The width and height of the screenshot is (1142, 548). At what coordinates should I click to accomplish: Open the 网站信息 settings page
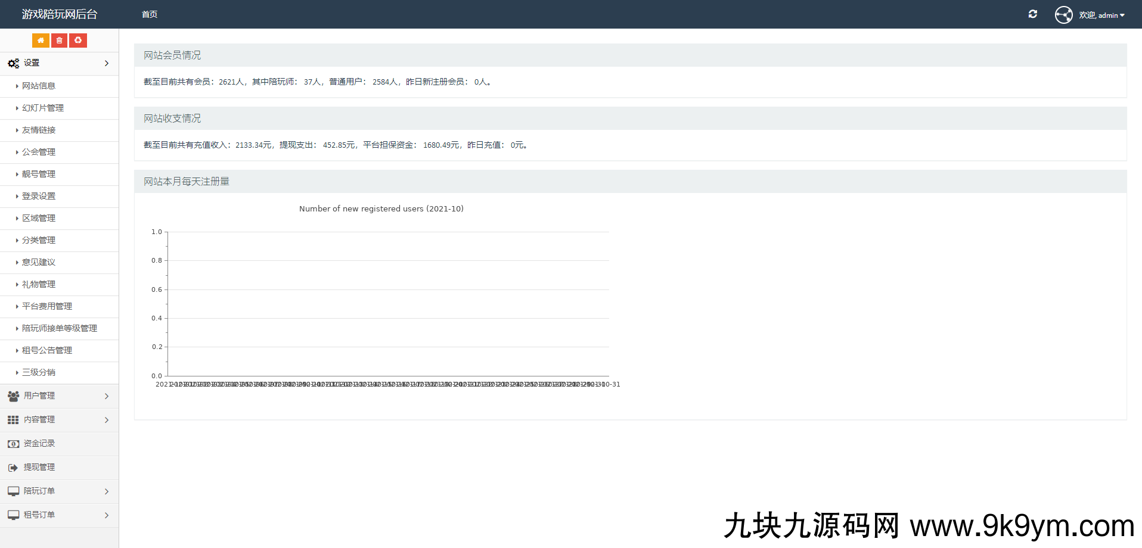[x=39, y=86]
